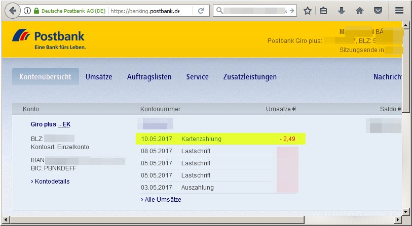Viewport: 412px width, 226px height.
Task: Click the Postbank logo
Action: pyautogui.click(x=49, y=40)
